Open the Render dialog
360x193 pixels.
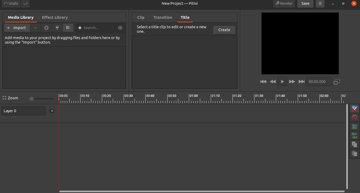[284, 3]
